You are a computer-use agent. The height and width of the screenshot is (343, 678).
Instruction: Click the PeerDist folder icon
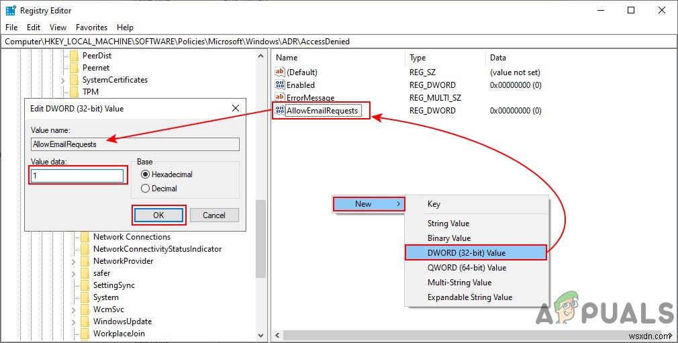pyautogui.click(x=75, y=55)
